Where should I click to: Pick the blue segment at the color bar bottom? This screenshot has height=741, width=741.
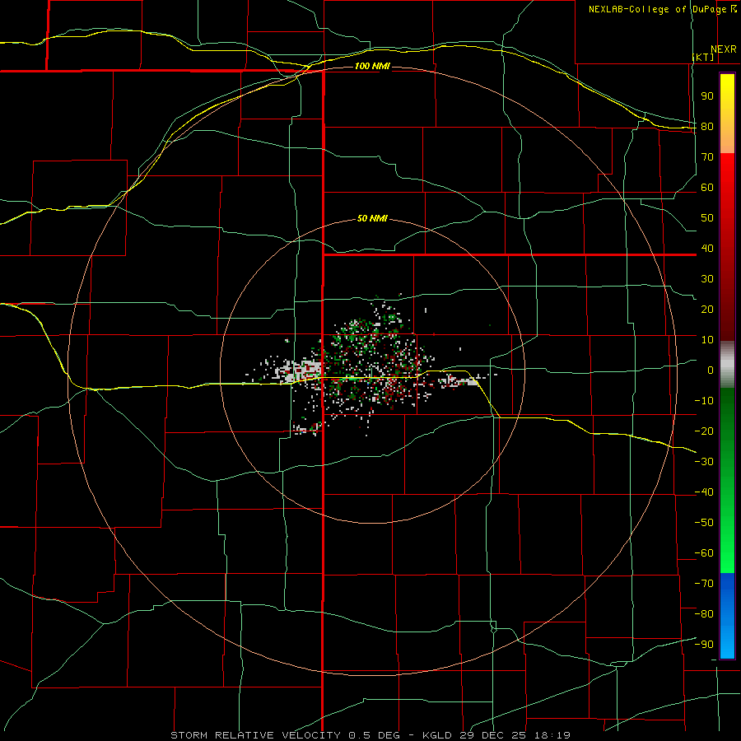(x=727, y=616)
